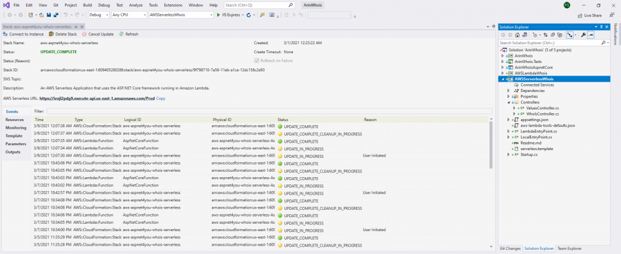
Task: Click Solution Explorer Home icon
Action: 517,34
